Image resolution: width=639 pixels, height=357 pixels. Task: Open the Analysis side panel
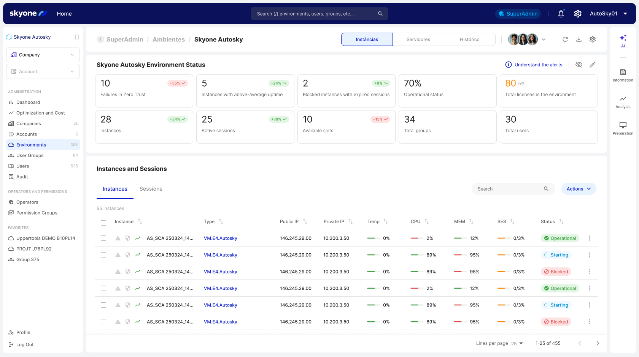pos(623,102)
